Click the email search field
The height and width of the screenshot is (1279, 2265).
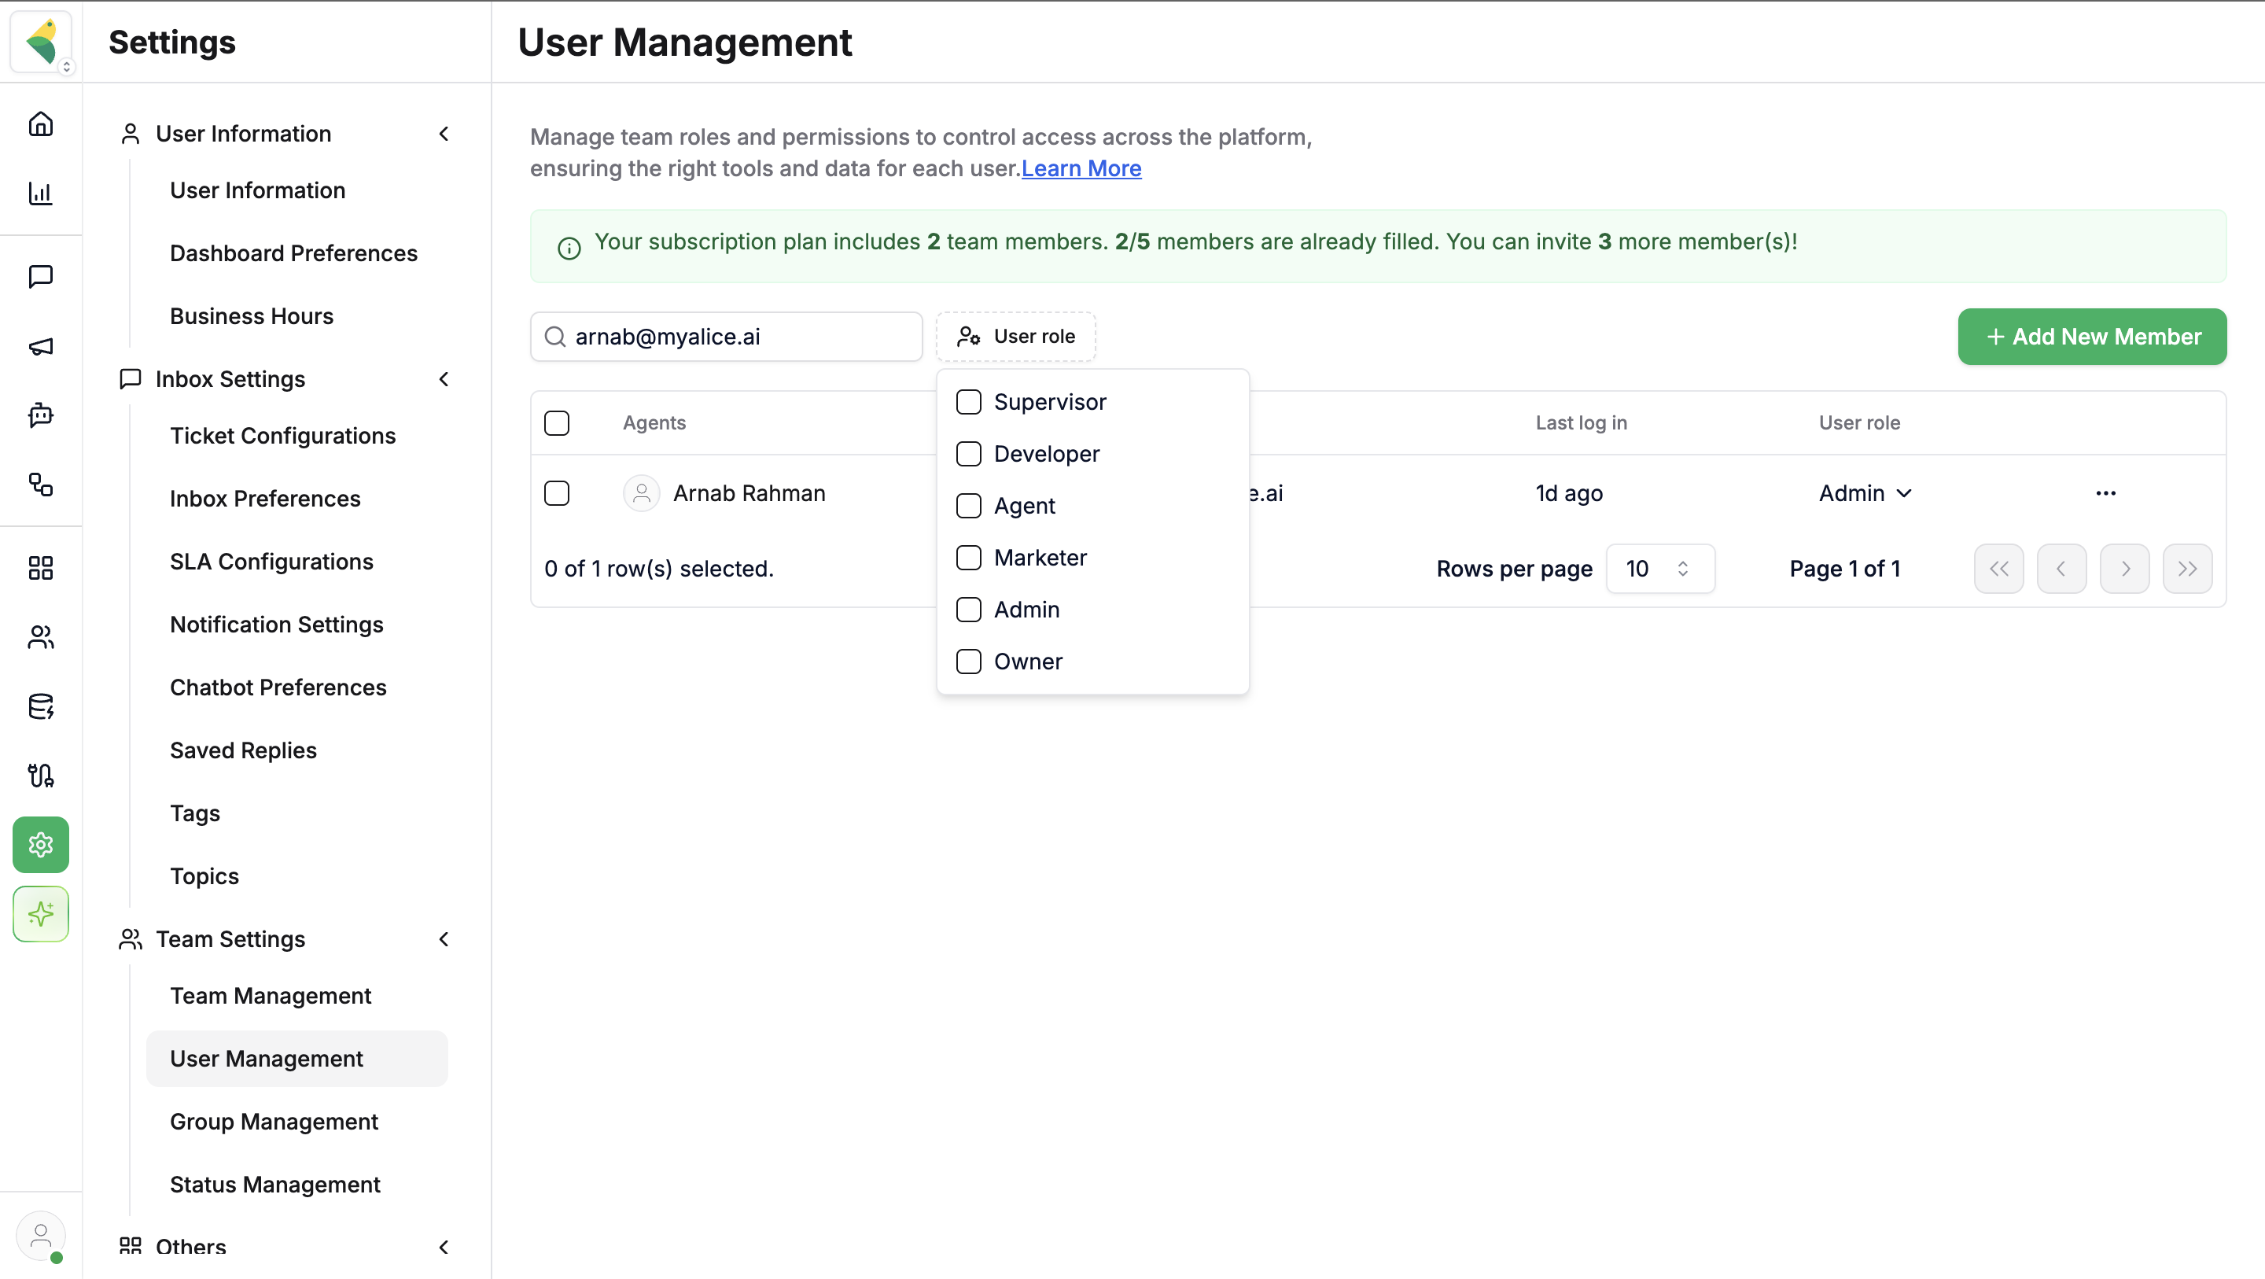coord(726,337)
